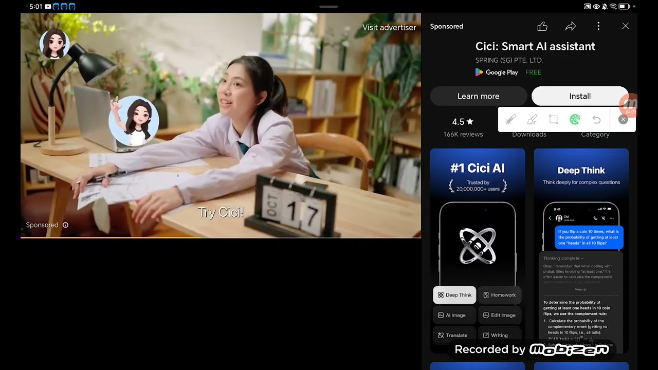Viewport: 658px width, 370px height.
Task: Select the laser pointer drawing tool
Action: (510, 120)
